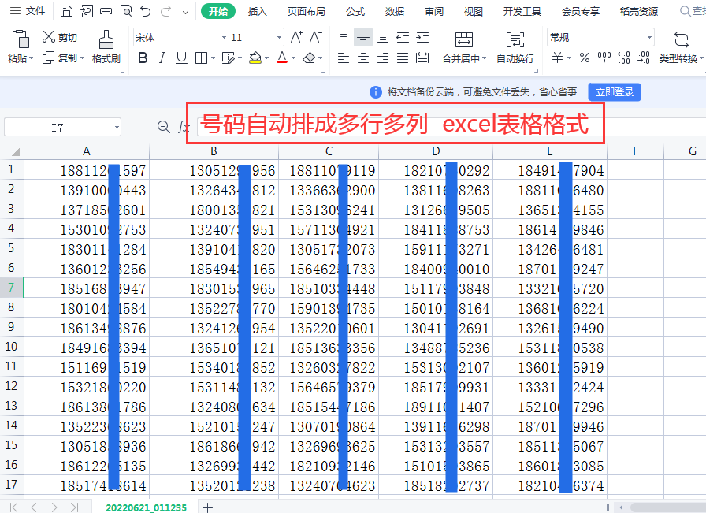
Task: Open the font name dropdown
Action: [177, 36]
